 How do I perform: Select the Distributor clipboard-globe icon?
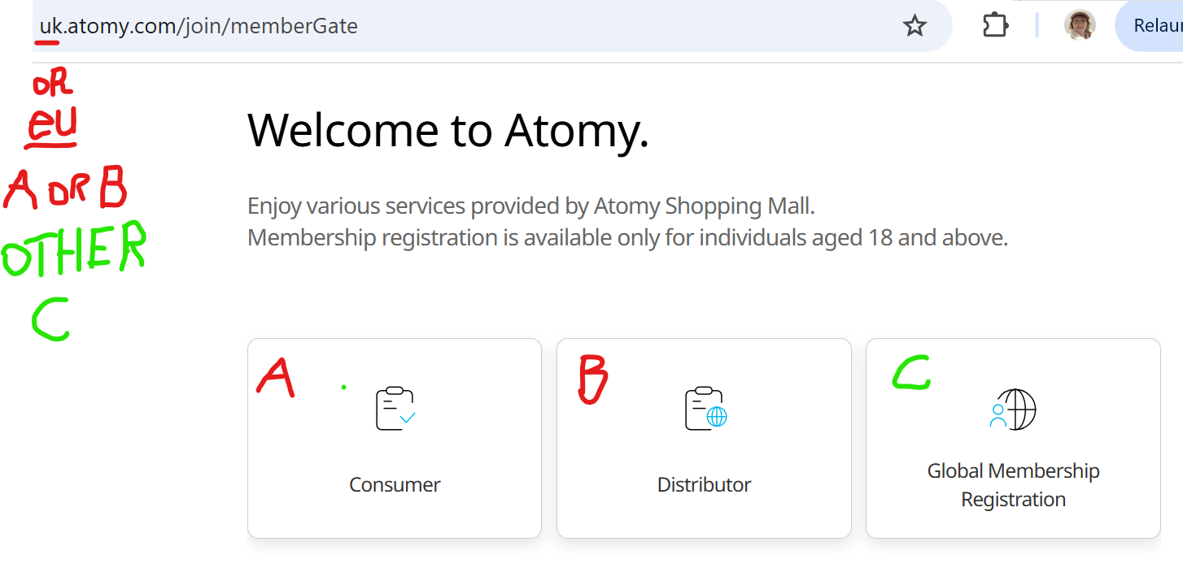tap(704, 410)
